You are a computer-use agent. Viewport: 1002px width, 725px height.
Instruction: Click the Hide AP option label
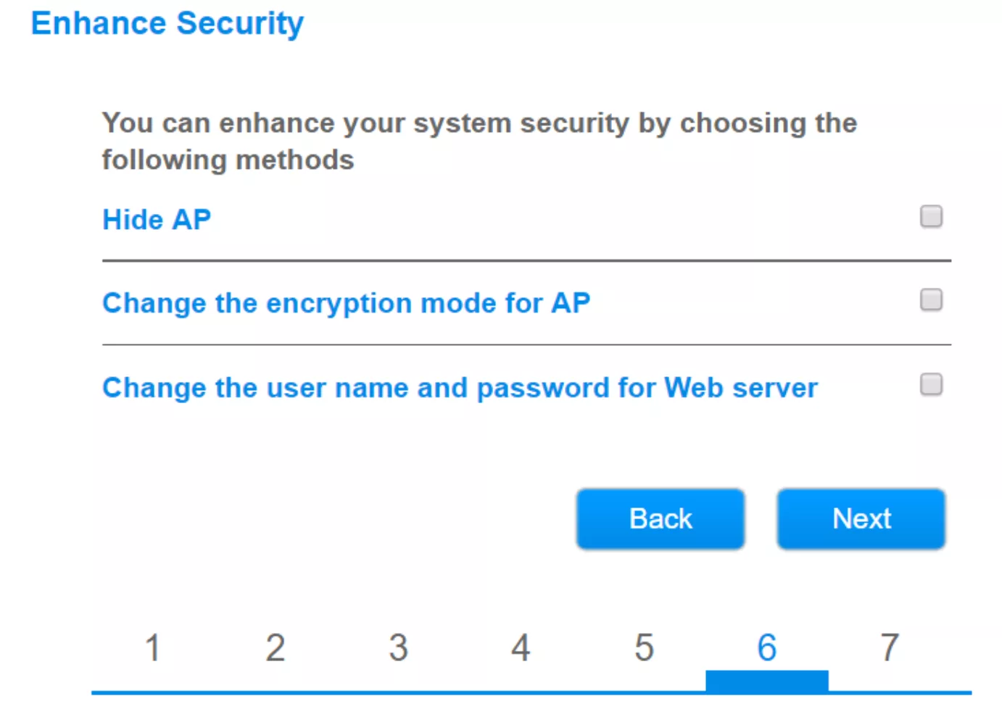pos(157,220)
